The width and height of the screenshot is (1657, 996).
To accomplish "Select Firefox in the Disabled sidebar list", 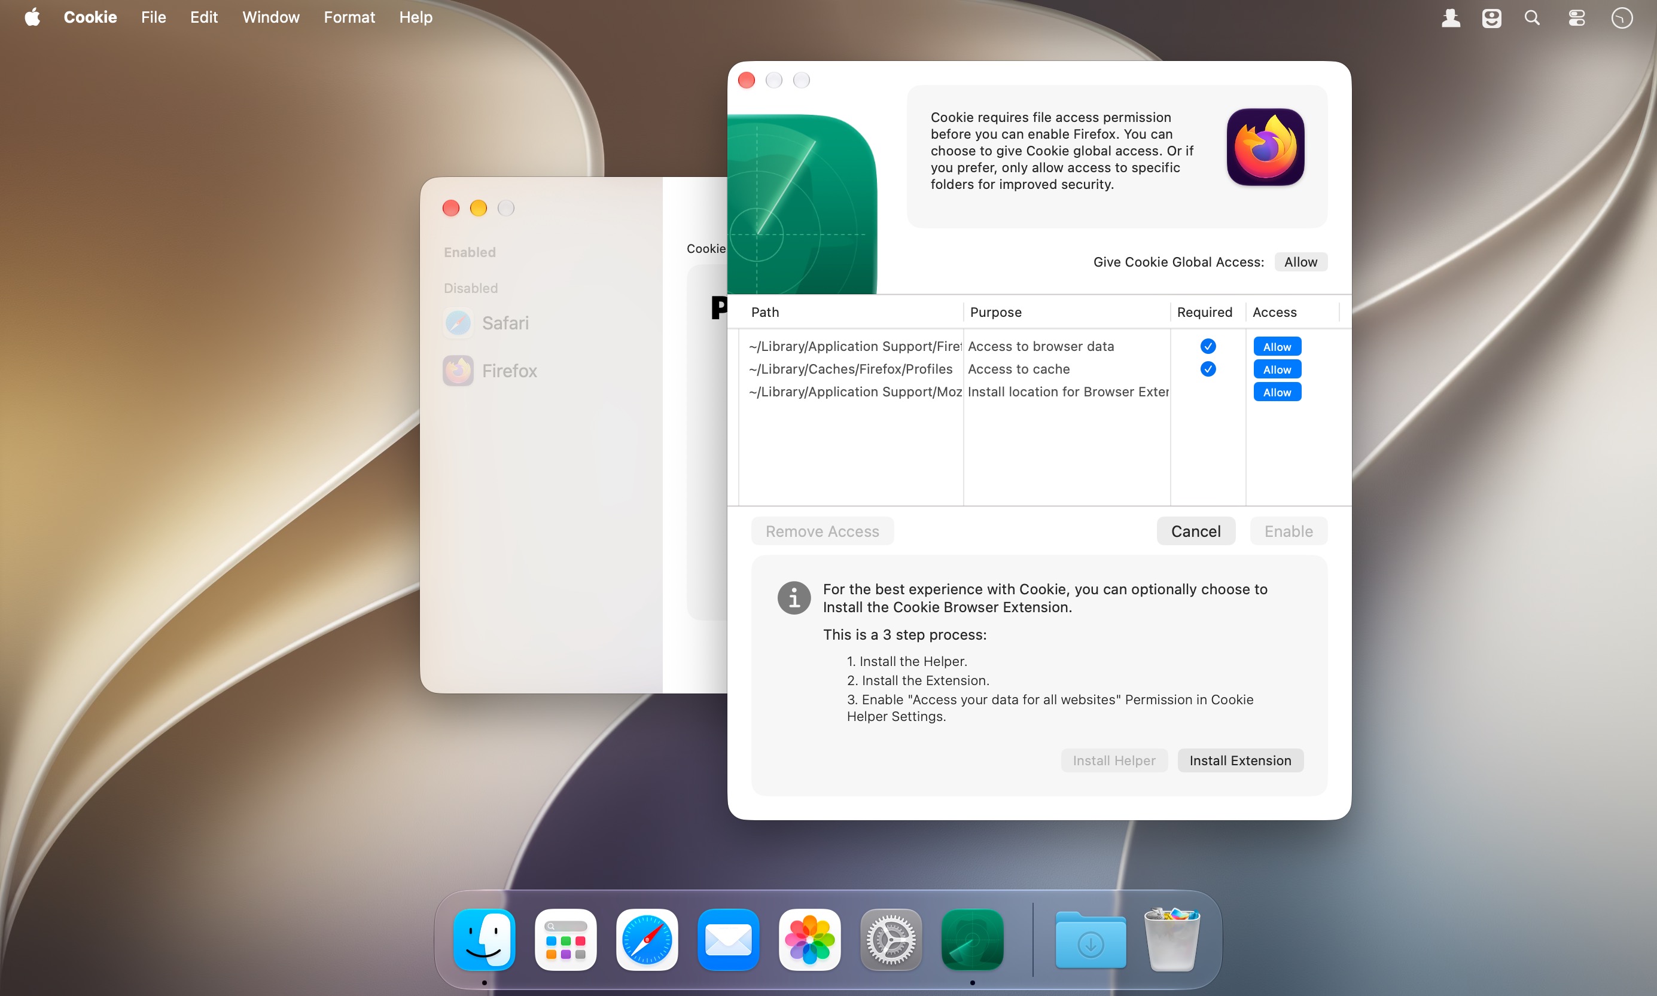I will coord(490,371).
